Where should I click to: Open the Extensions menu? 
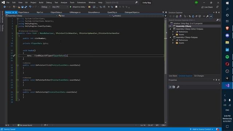coord(81,3)
